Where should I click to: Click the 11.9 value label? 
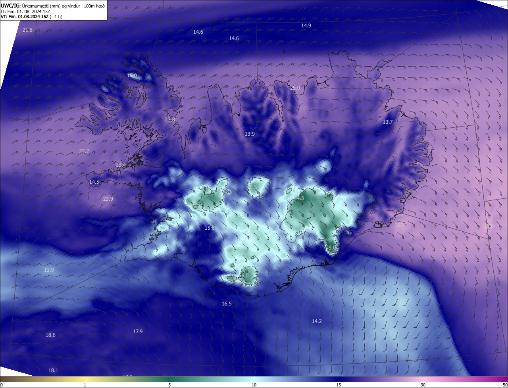[49, 270]
